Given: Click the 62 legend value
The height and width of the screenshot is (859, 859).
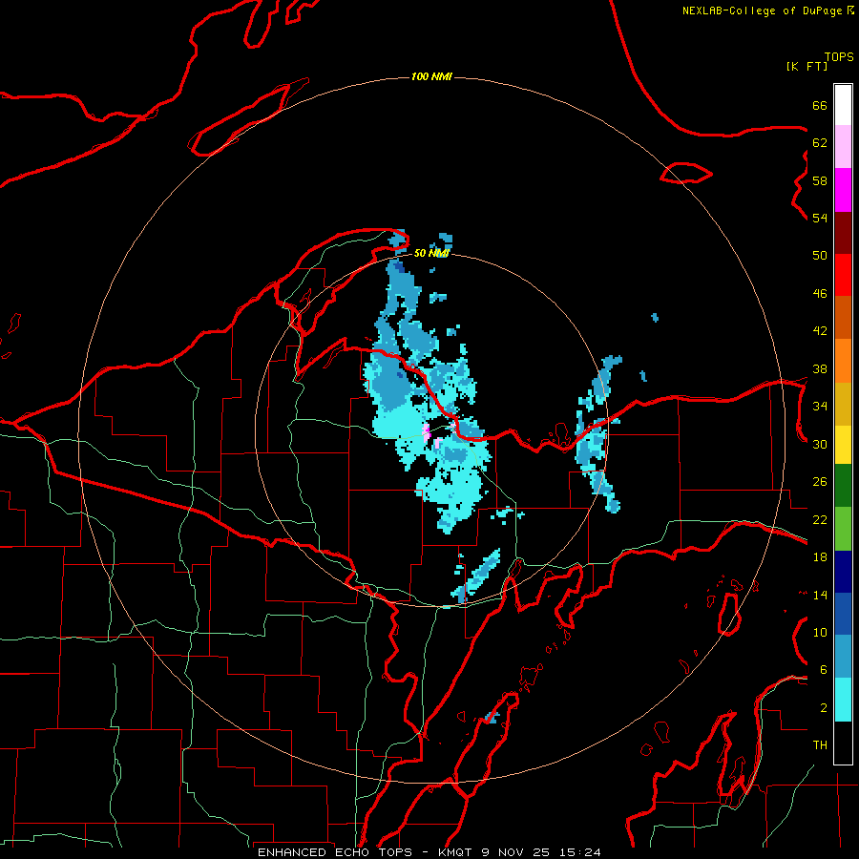Looking at the screenshot, I should pos(820,143).
